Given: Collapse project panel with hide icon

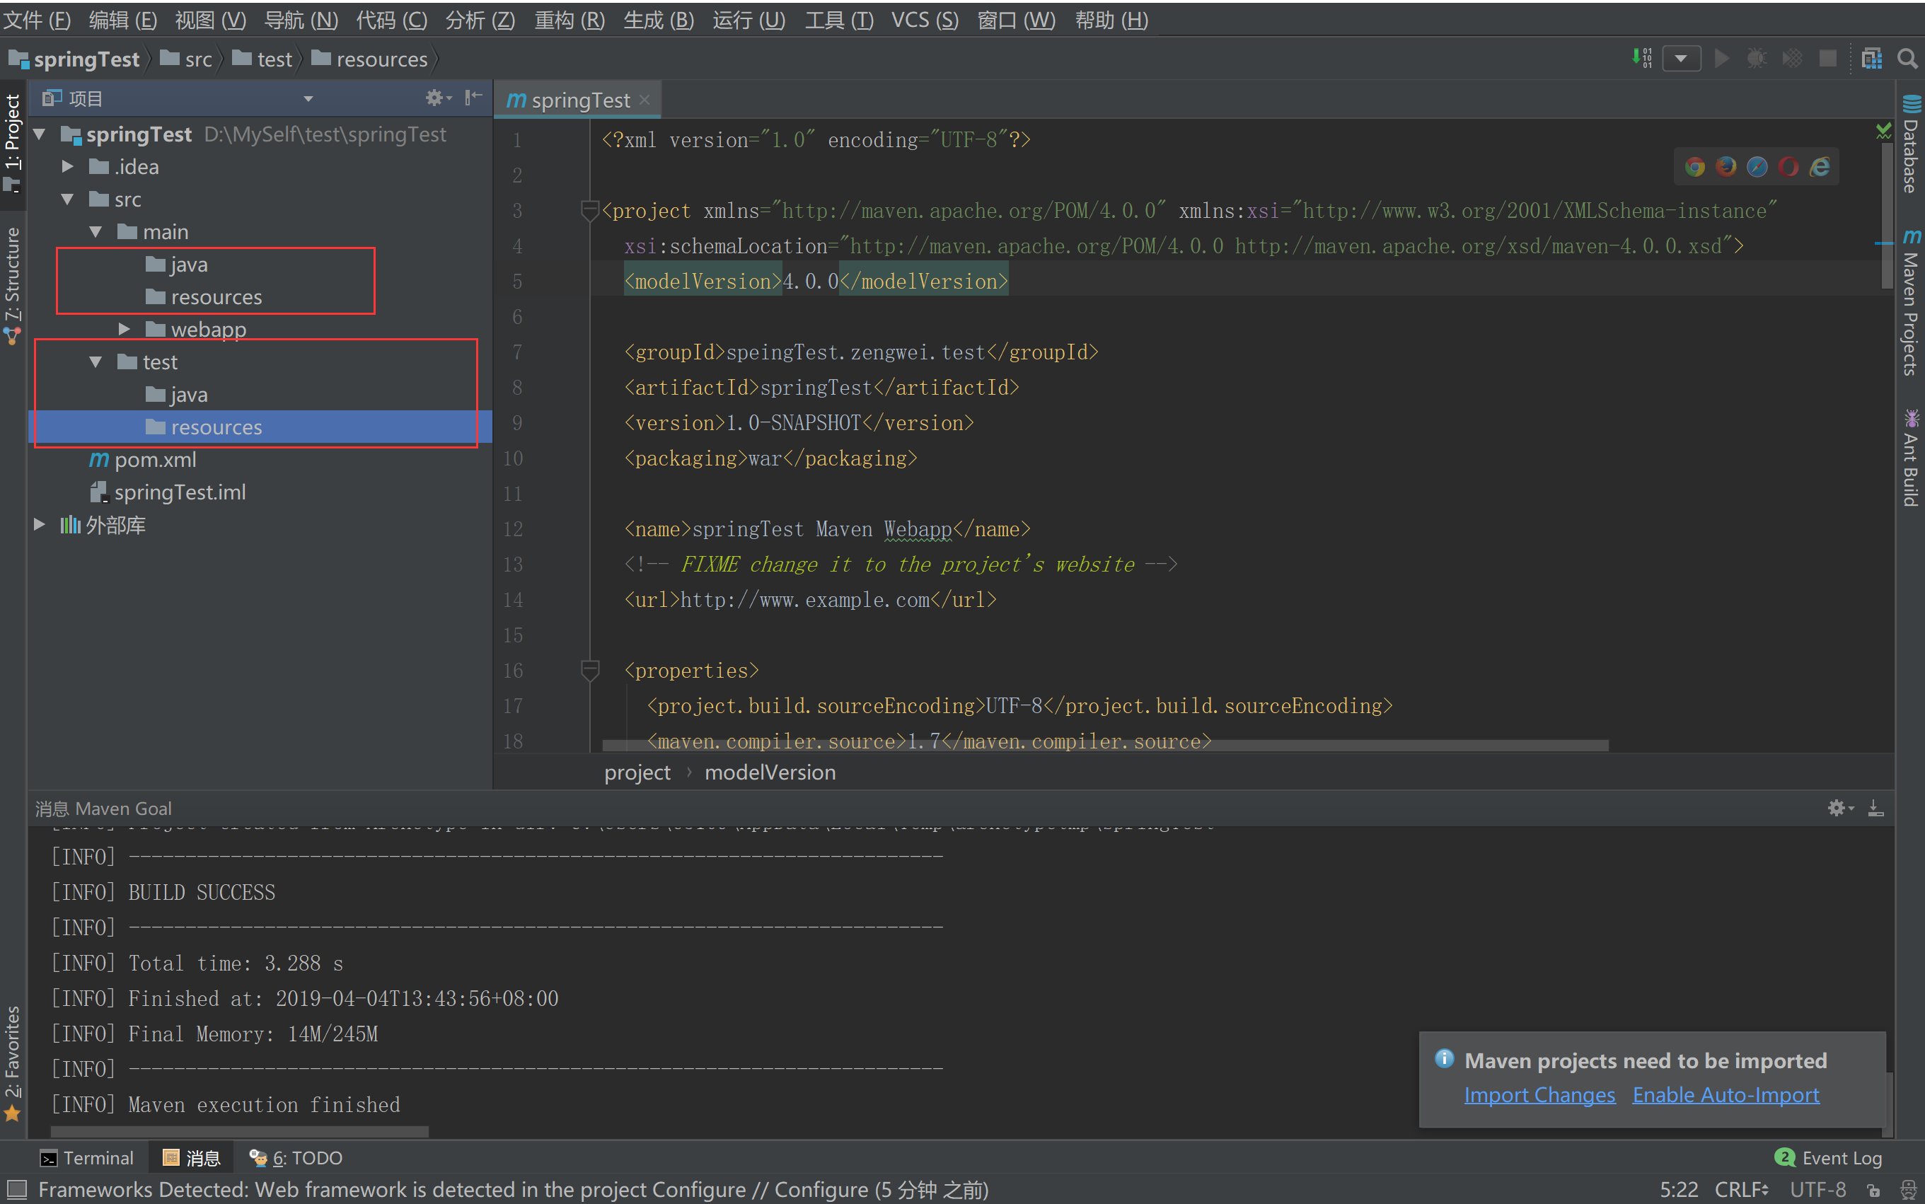Looking at the screenshot, I should 474,98.
